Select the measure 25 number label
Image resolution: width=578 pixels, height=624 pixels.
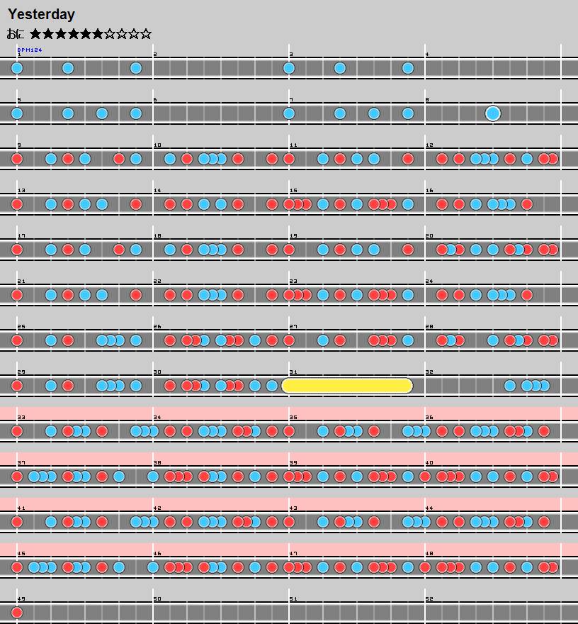click(21, 327)
